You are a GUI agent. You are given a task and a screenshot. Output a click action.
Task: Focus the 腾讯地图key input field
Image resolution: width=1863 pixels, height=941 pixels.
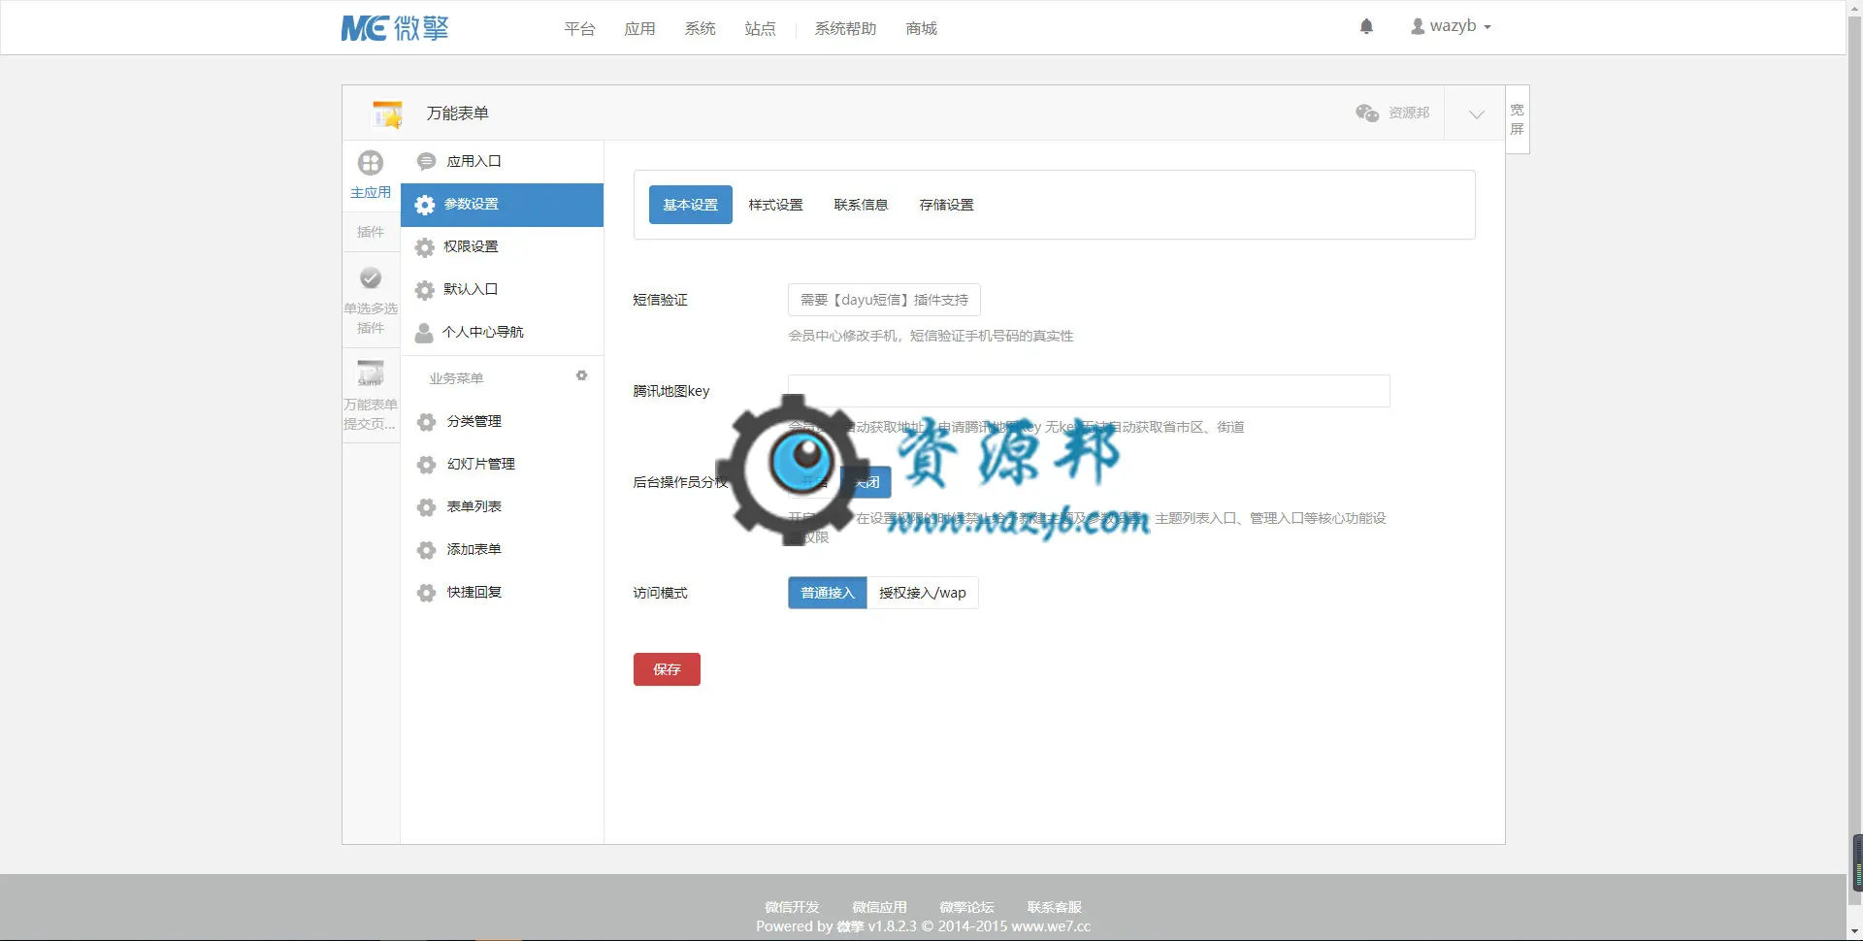(1089, 391)
